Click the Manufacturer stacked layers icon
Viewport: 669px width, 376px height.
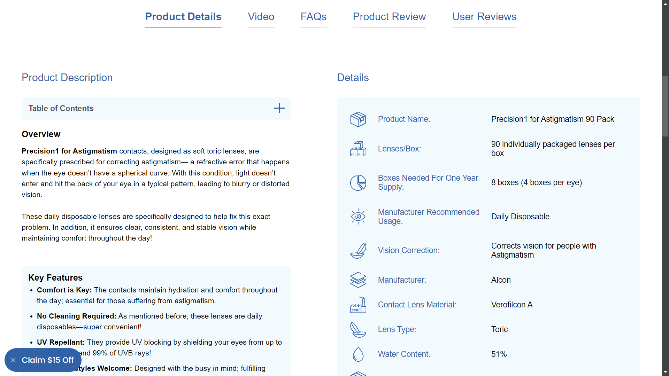[358, 280]
